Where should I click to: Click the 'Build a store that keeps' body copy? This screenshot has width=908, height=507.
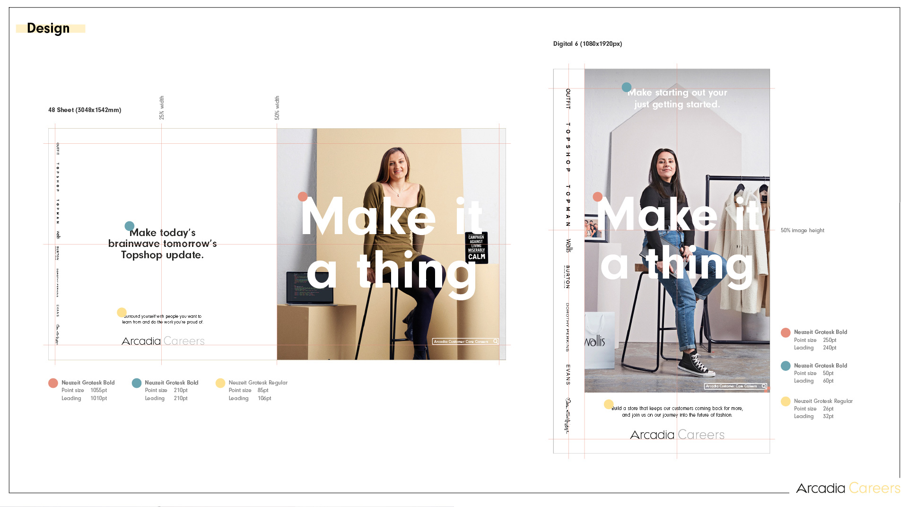(x=677, y=411)
